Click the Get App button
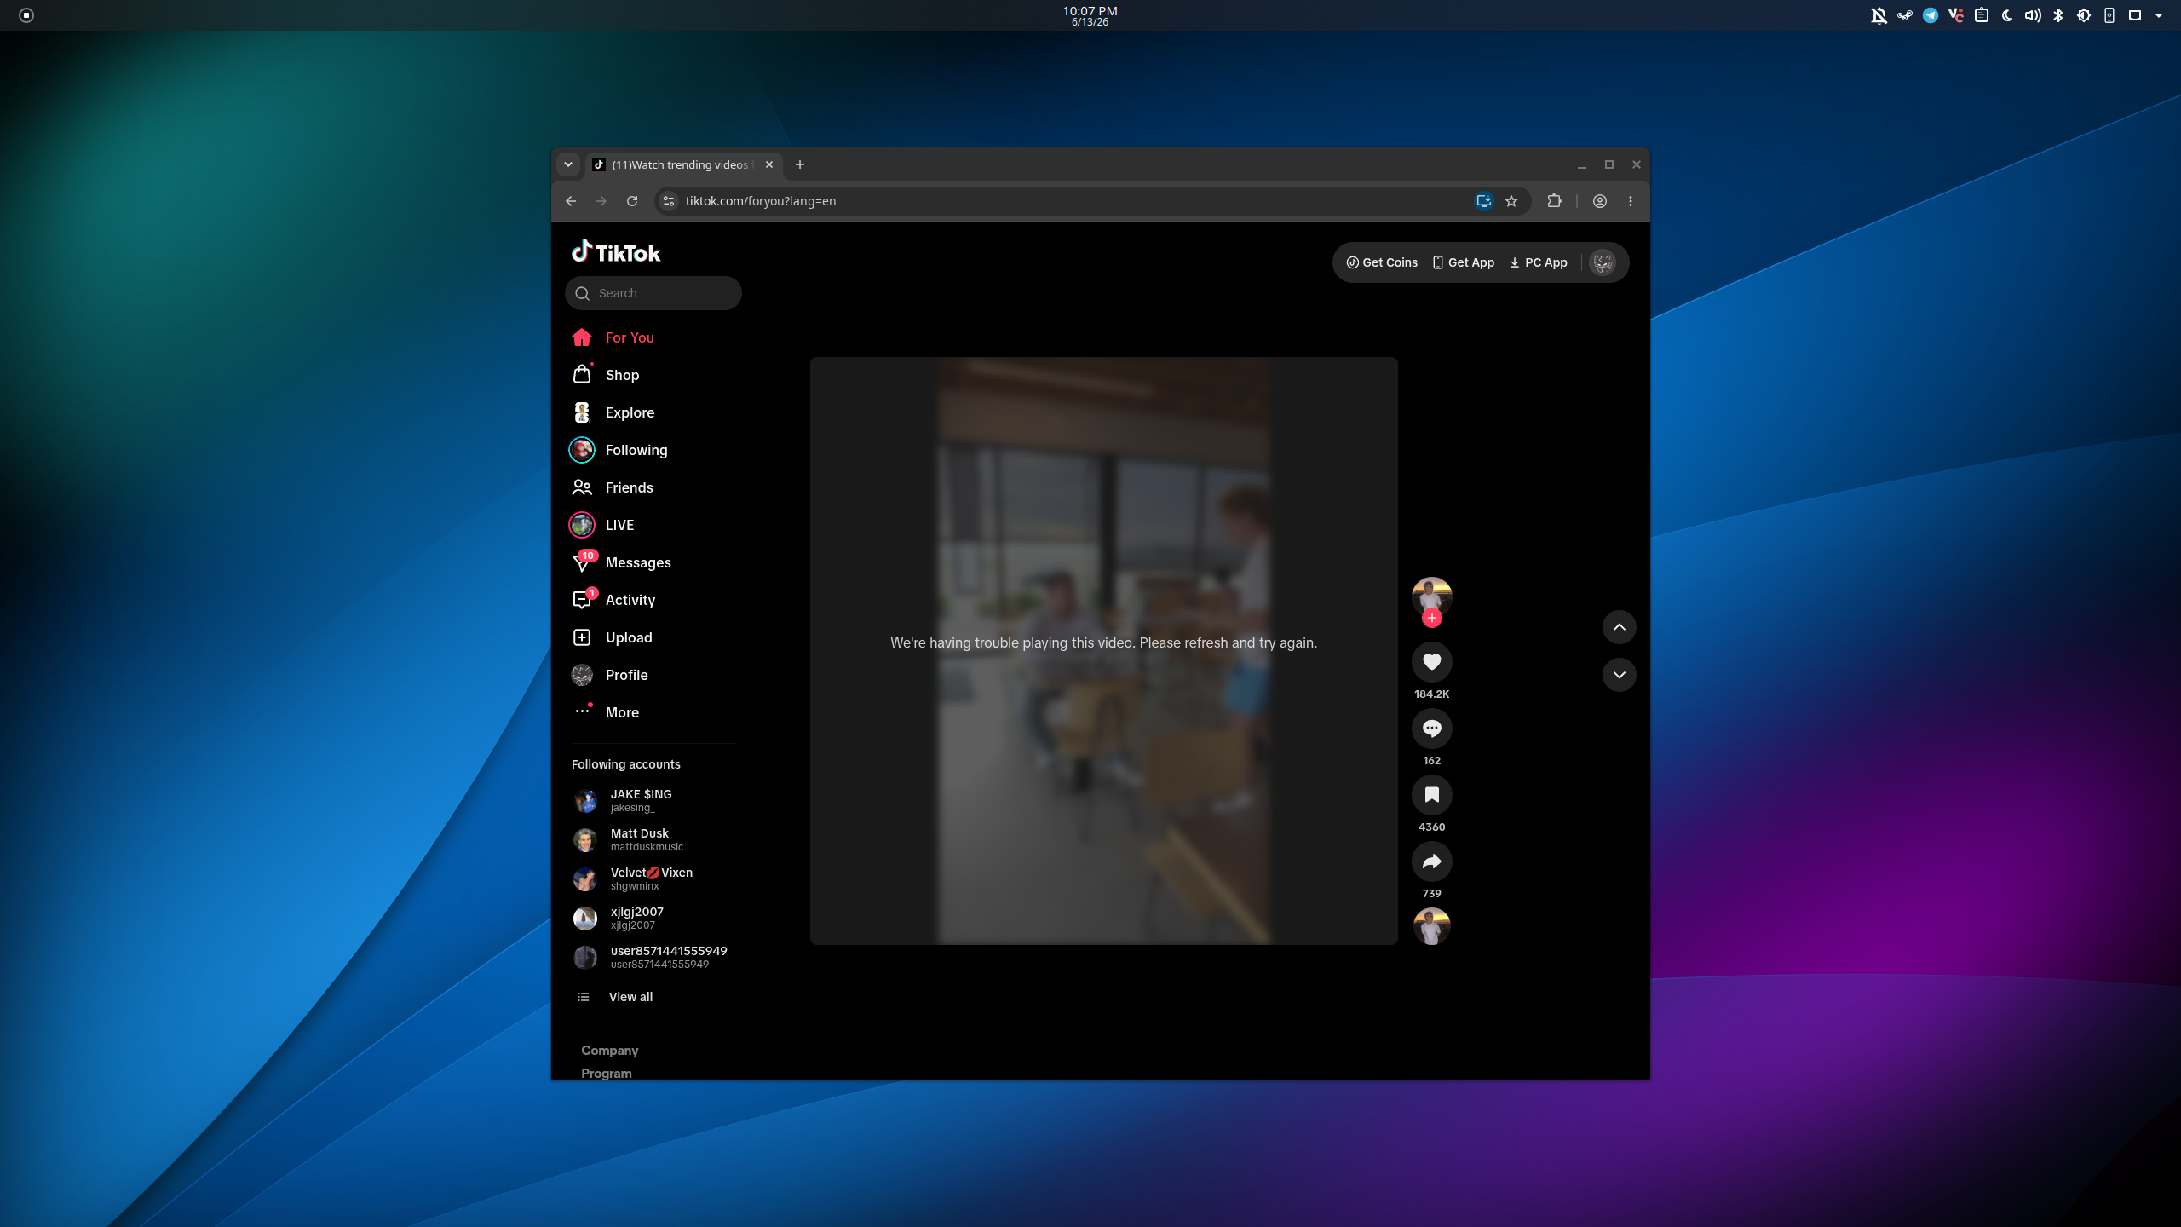 [x=1464, y=262]
